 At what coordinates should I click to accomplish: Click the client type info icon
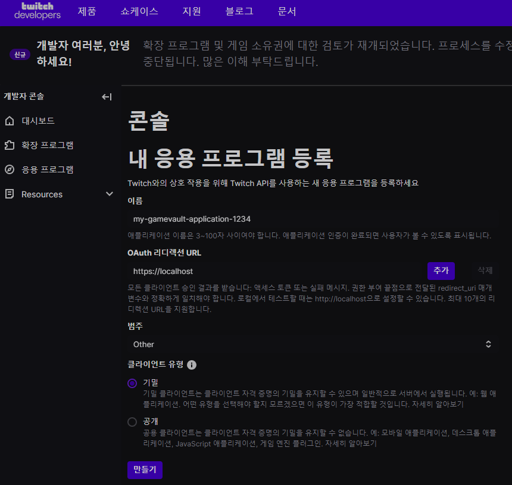pos(192,365)
